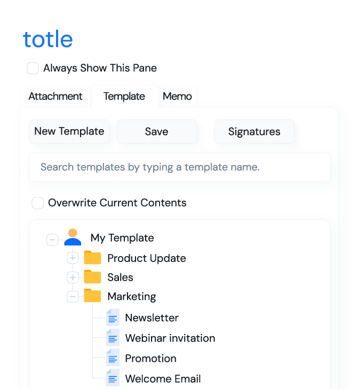This screenshot has width=358, height=389.
Task: Collapse the My Template tree root
Action: (x=52, y=240)
